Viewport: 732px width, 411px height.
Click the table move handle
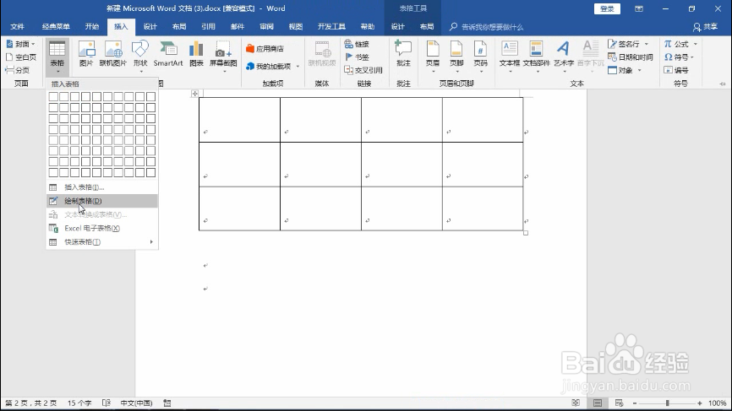194,94
